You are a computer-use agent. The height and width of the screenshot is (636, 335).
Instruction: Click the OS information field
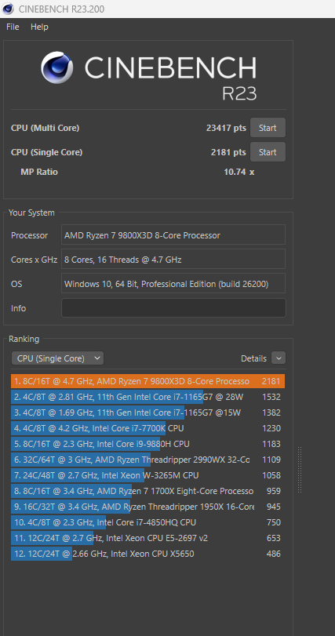(173, 284)
